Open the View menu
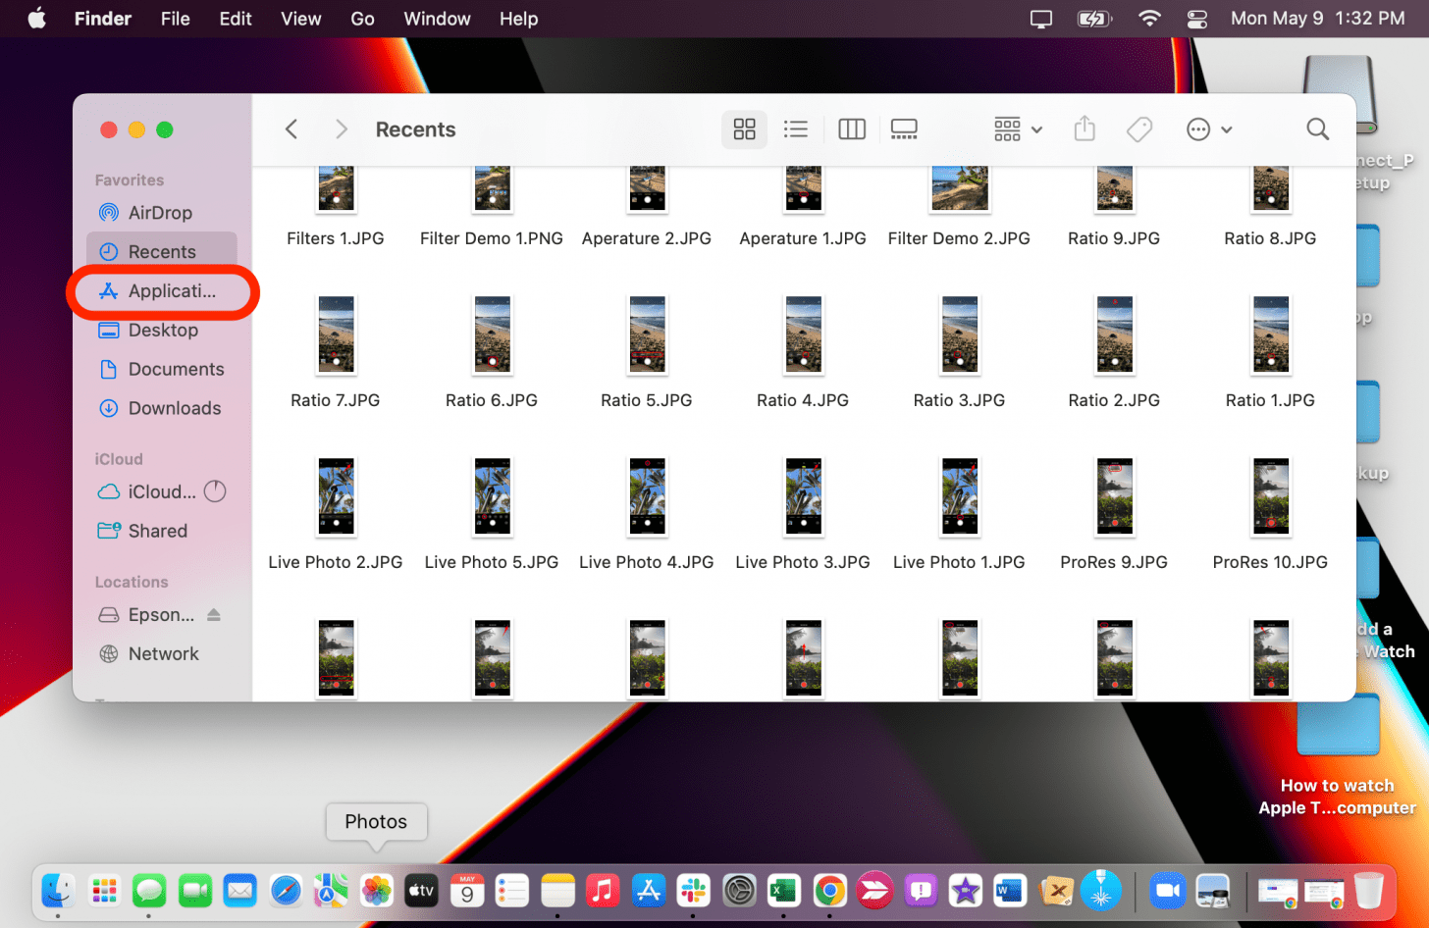 pos(300,19)
